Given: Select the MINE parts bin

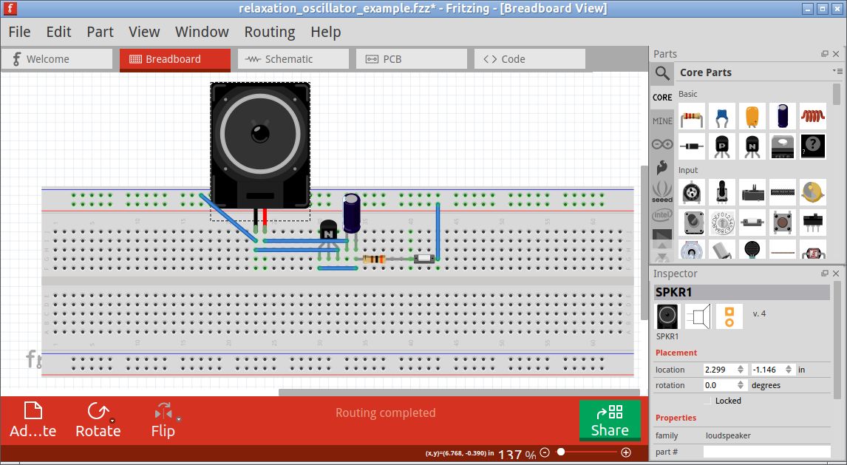Looking at the screenshot, I should (x=662, y=121).
